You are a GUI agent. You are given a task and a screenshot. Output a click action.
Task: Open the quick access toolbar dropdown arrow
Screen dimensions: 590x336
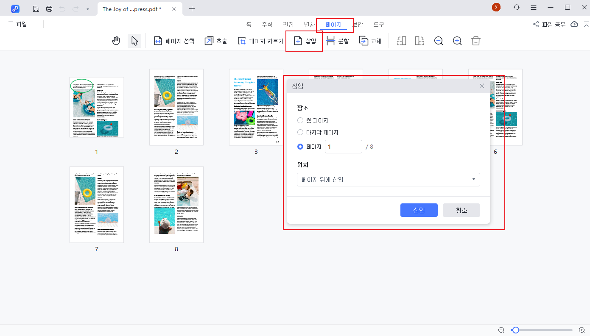click(x=87, y=9)
